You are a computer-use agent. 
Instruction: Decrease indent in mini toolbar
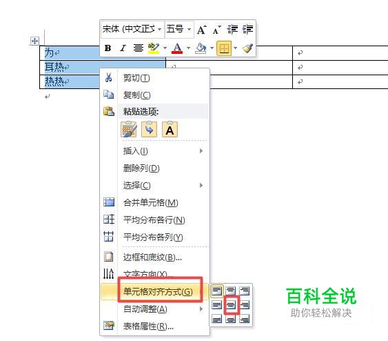tap(232, 29)
